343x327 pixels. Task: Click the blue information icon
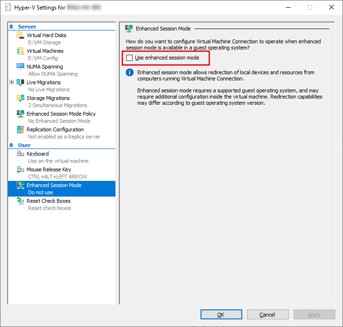coord(130,72)
